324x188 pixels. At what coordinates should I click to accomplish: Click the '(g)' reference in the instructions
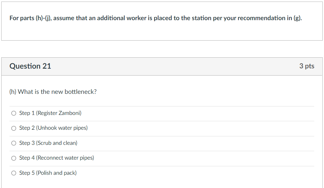click(297, 18)
